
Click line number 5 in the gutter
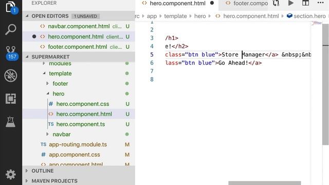(152, 54)
